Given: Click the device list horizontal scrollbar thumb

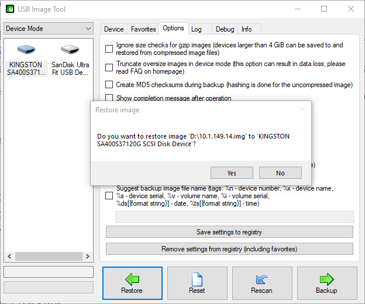Looking at the screenshot, I should 49,256.
